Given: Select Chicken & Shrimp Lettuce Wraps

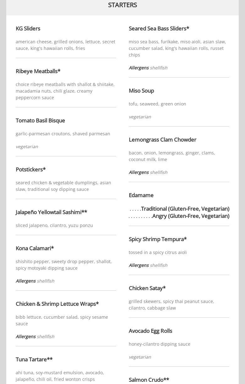Looking at the screenshot, I should click(x=57, y=304).
